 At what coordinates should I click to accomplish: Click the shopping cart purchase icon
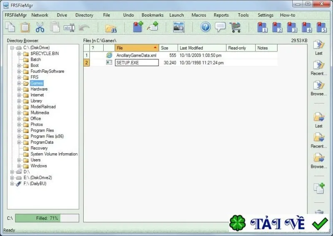[x=235, y=27]
